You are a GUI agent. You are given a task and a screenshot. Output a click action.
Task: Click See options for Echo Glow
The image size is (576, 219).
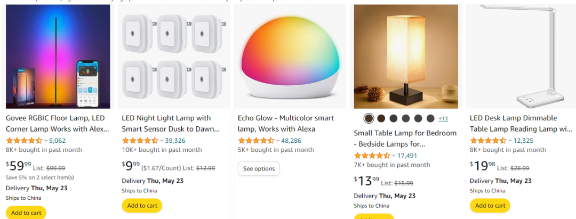(x=259, y=168)
